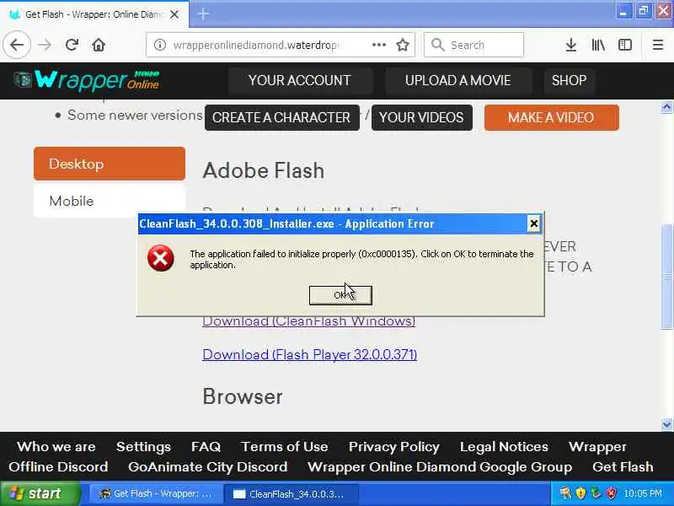674x506 pixels.
Task: Click the Adobe Flash heading text
Action: (x=264, y=170)
